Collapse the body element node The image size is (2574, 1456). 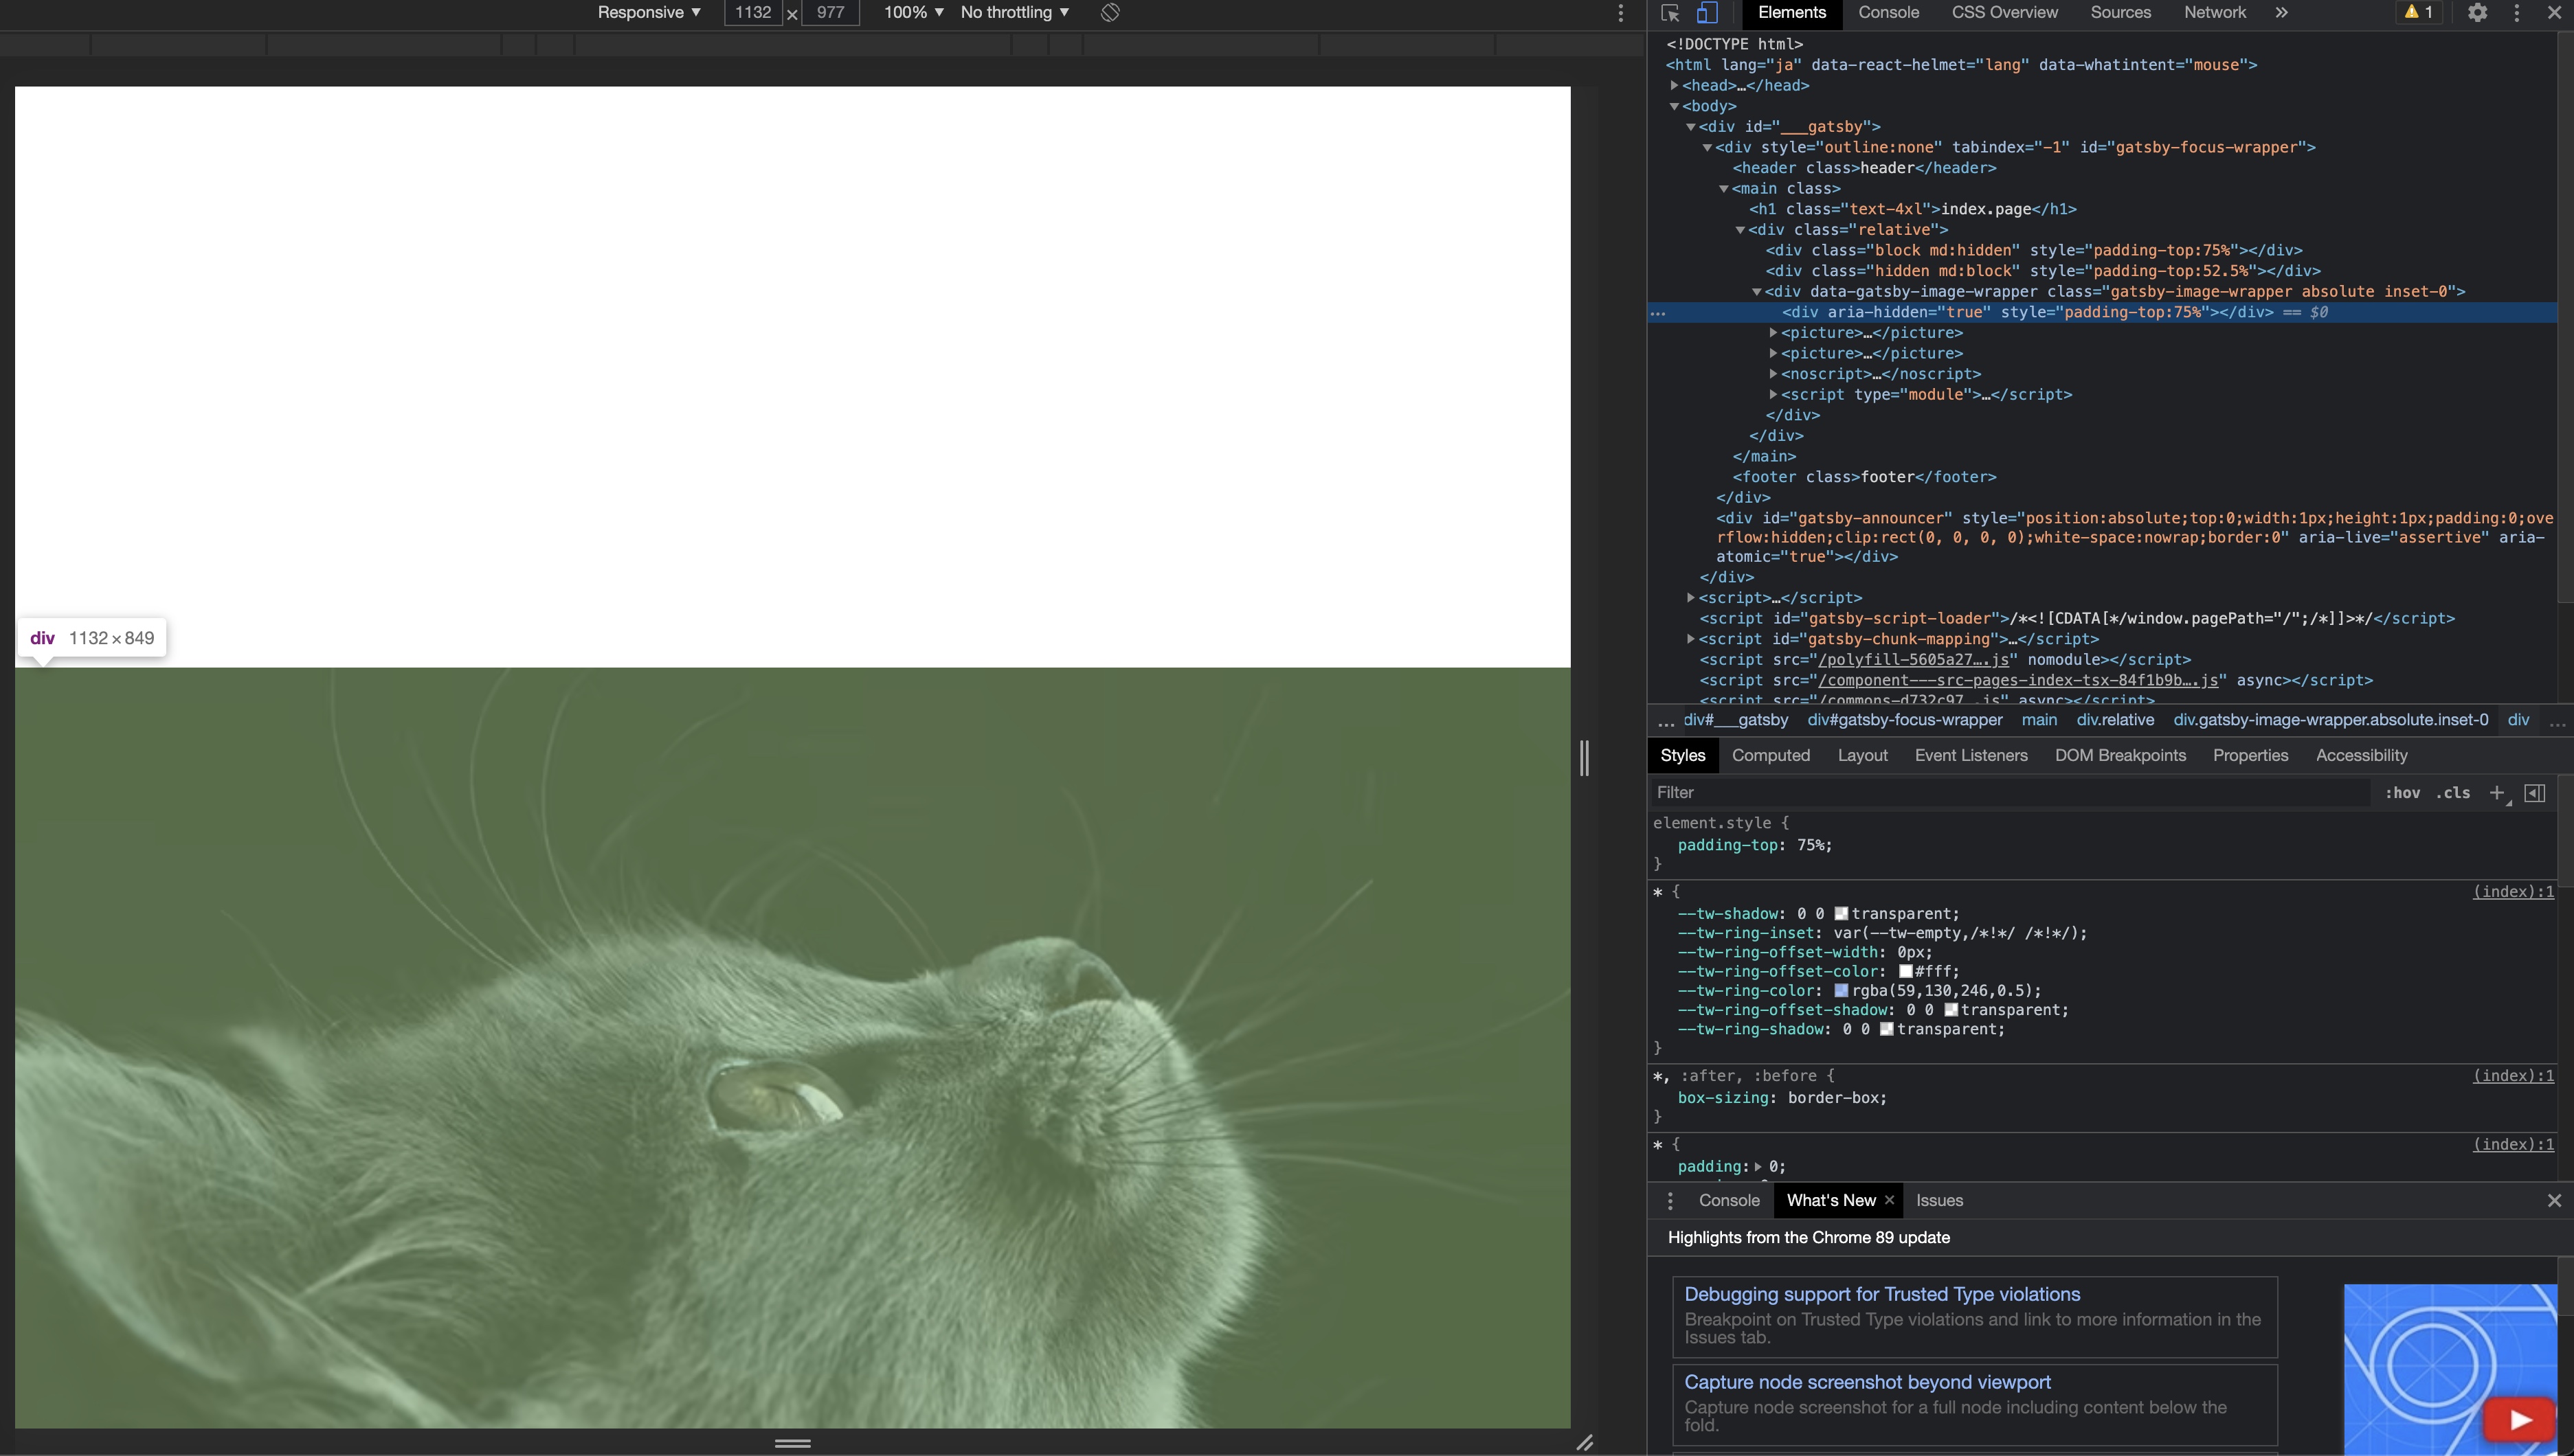[1674, 107]
